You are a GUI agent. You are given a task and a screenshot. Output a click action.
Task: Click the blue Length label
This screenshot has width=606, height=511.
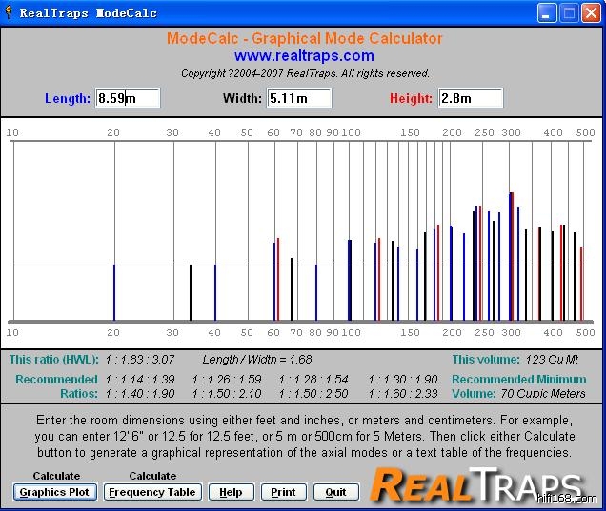(68, 98)
